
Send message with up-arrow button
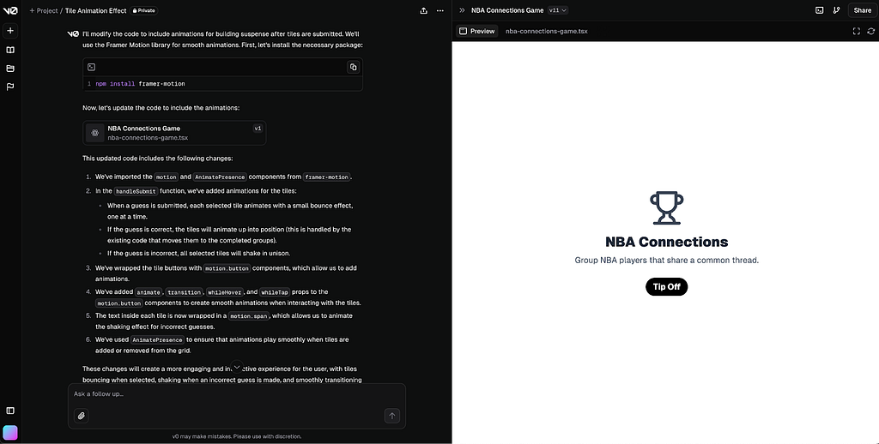point(391,416)
